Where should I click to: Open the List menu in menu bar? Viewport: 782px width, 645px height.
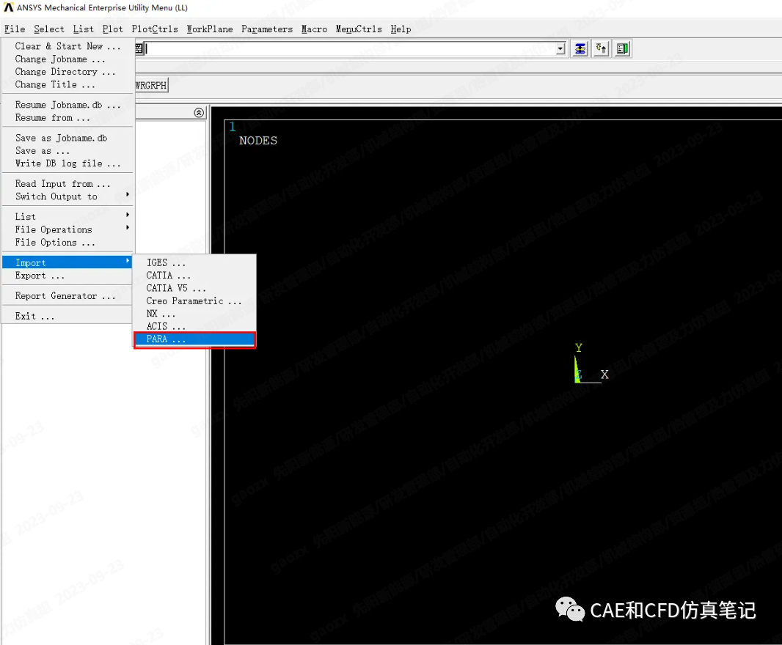coord(83,29)
